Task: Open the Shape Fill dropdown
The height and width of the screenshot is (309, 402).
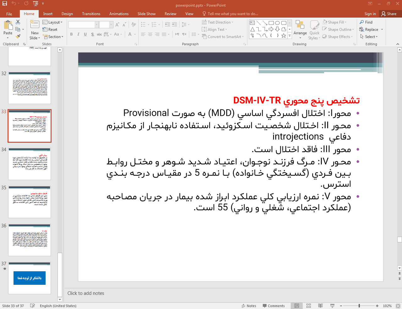Action: click(335, 22)
